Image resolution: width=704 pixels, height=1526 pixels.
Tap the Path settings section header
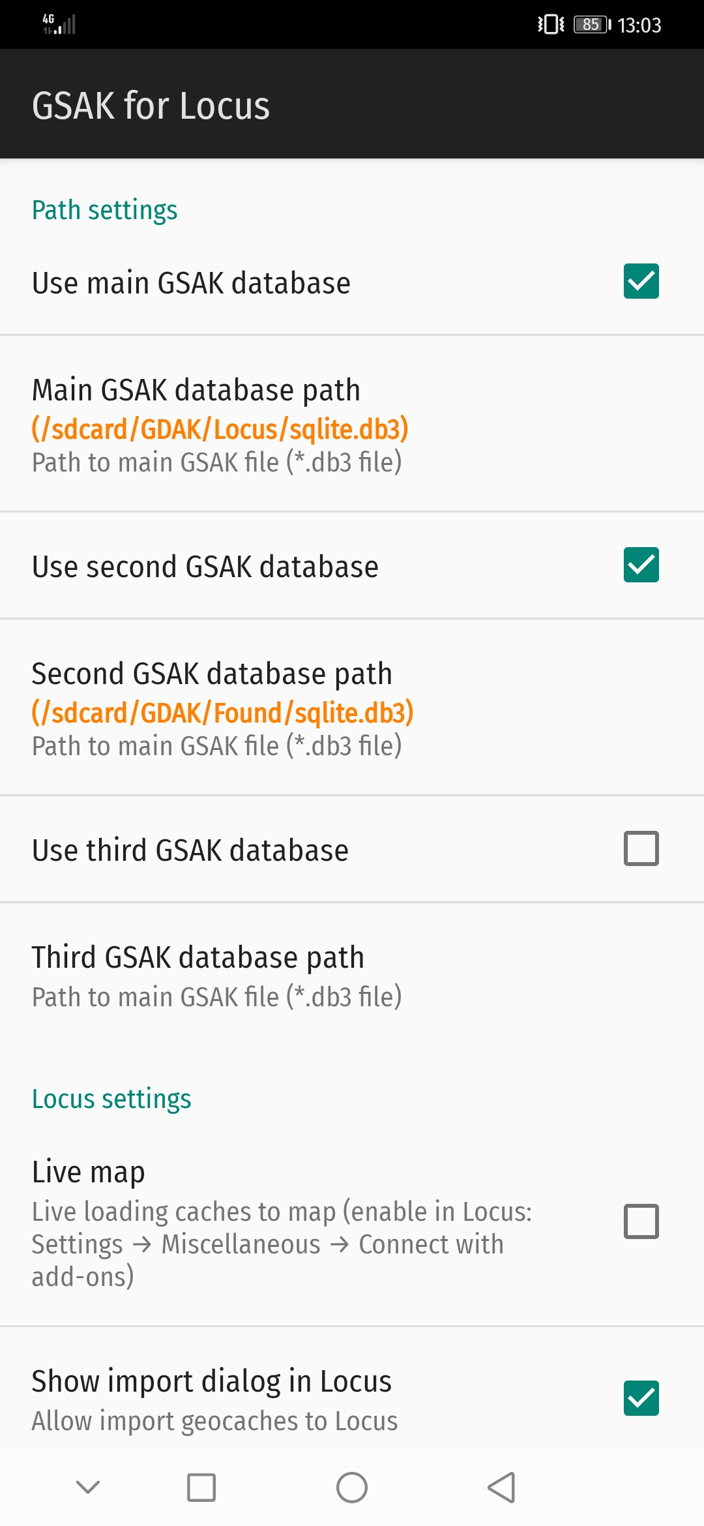pyautogui.click(x=105, y=210)
